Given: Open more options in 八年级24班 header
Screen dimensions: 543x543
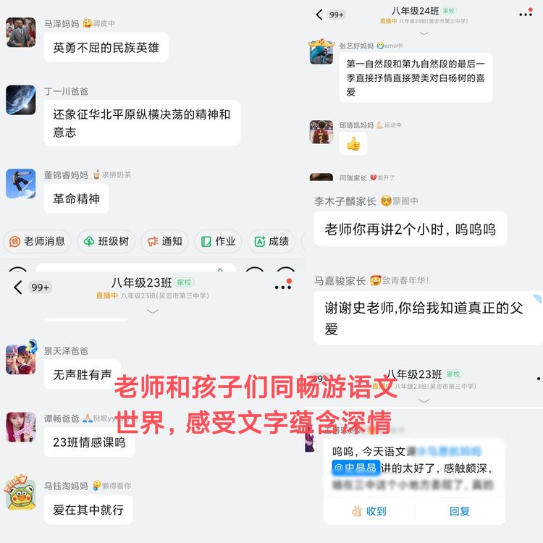Looking at the screenshot, I should point(526,14).
